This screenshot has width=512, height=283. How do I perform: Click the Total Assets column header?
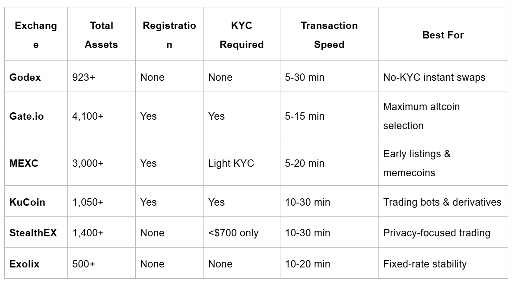point(101,35)
